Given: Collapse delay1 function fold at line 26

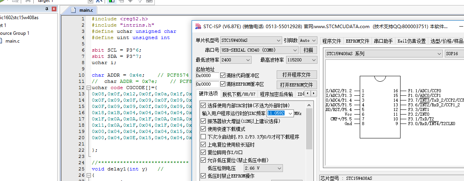Looking at the screenshot, I should pyautogui.click(x=89, y=176).
